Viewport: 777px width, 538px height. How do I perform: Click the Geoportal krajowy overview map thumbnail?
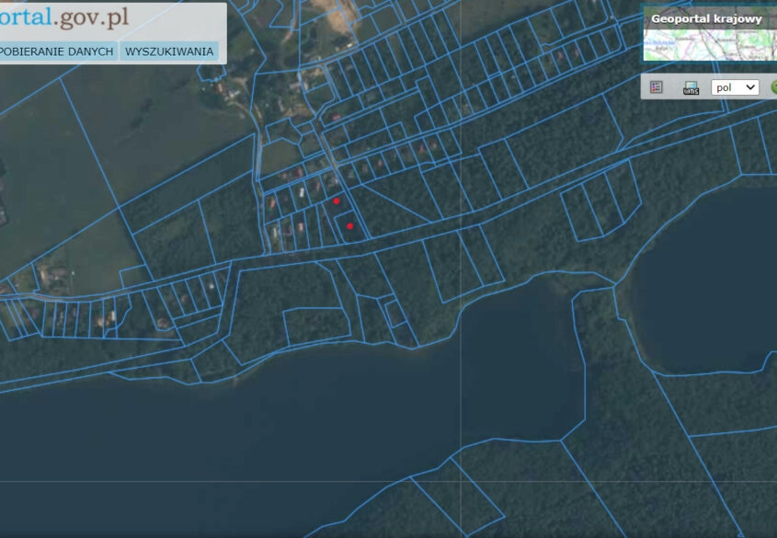tap(709, 45)
